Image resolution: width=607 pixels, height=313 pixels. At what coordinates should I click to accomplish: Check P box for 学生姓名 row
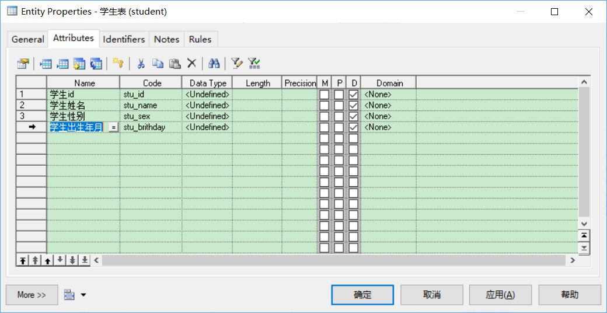[339, 105]
